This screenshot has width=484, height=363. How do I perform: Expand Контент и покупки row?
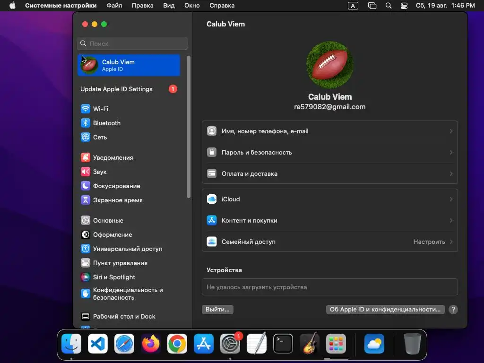click(x=329, y=220)
